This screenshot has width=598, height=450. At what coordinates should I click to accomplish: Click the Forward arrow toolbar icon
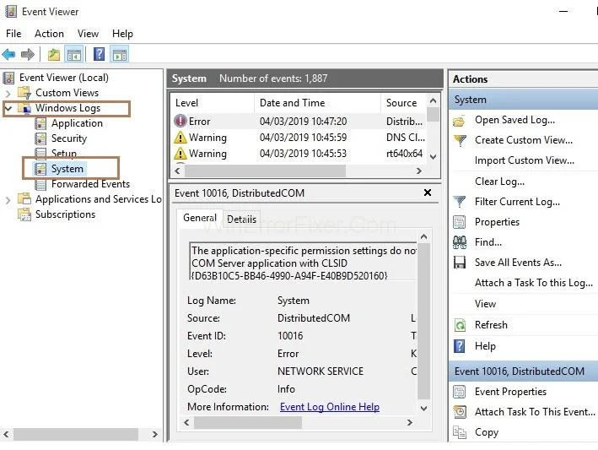28,55
